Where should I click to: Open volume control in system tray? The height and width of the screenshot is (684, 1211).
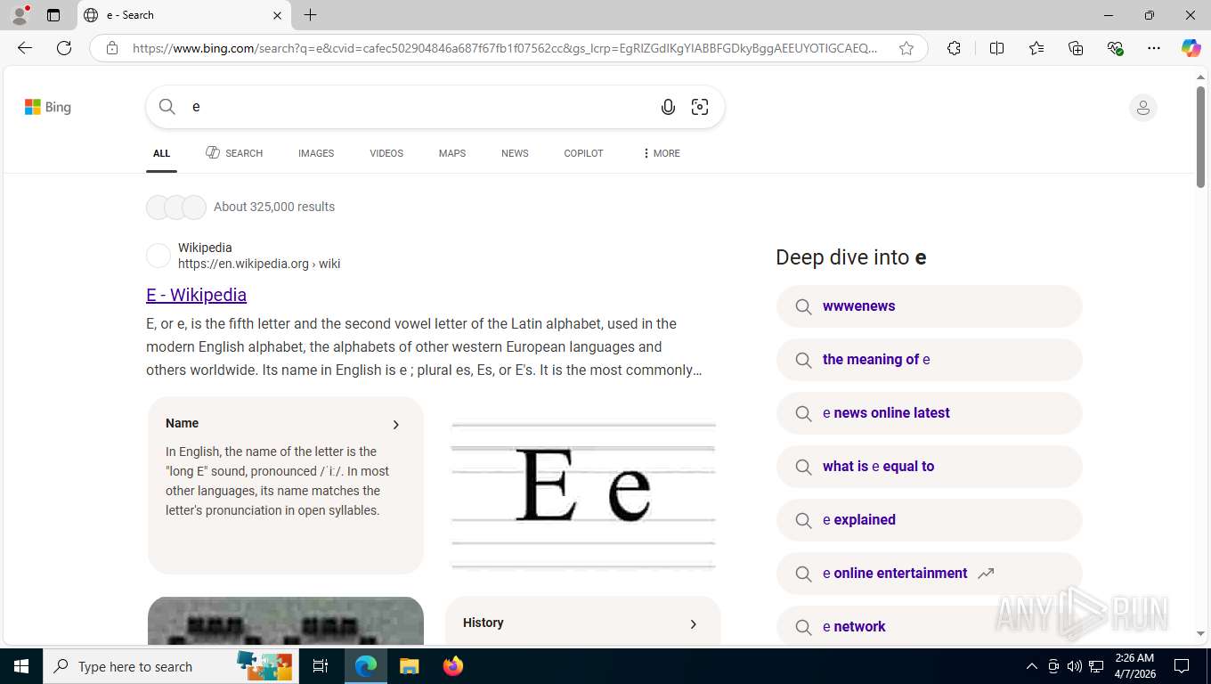point(1075,666)
